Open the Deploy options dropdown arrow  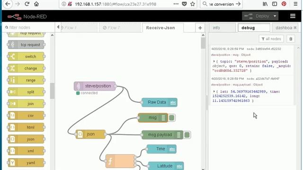pos(275,16)
